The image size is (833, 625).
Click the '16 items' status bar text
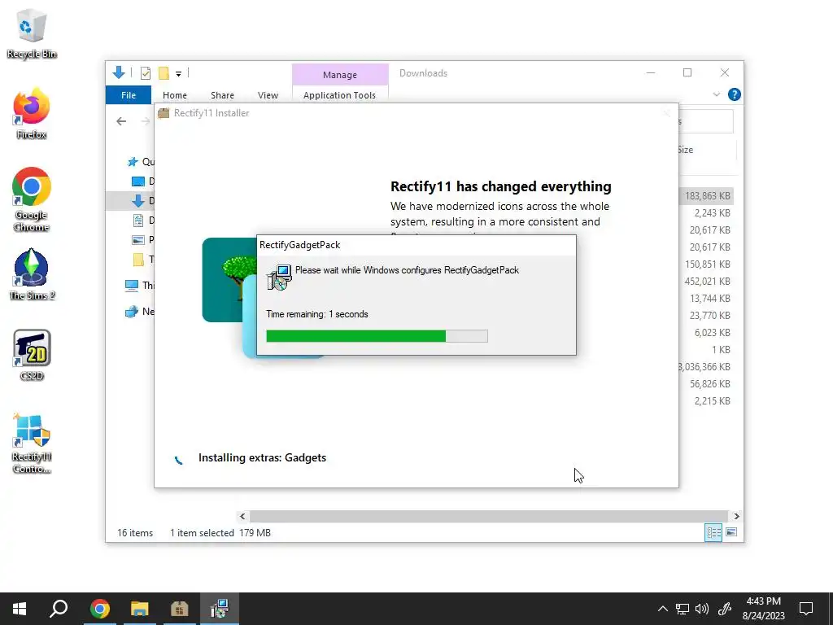pos(135,532)
